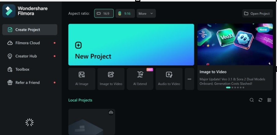Open the Toolbox section

pyautogui.click(x=30, y=69)
